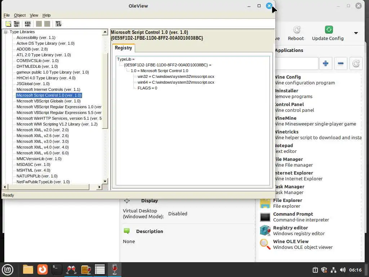Launch Firefox from the taskbar

tap(43, 269)
